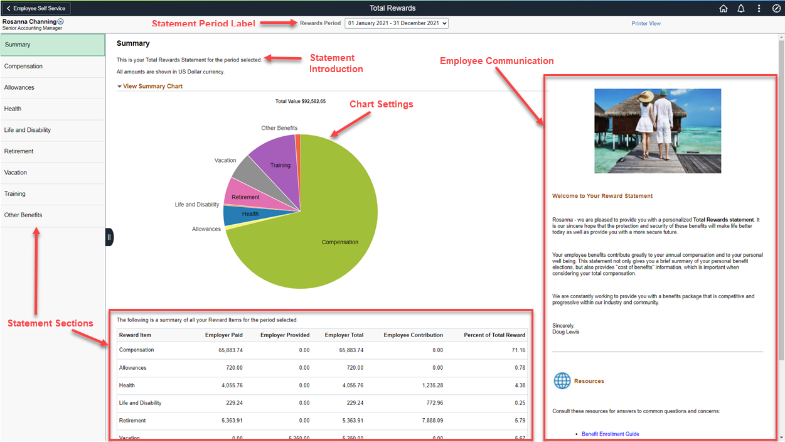Select the Training section in sidebar
Viewport: 785px width, 442px height.
pyautogui.click(x=53, y=194)
